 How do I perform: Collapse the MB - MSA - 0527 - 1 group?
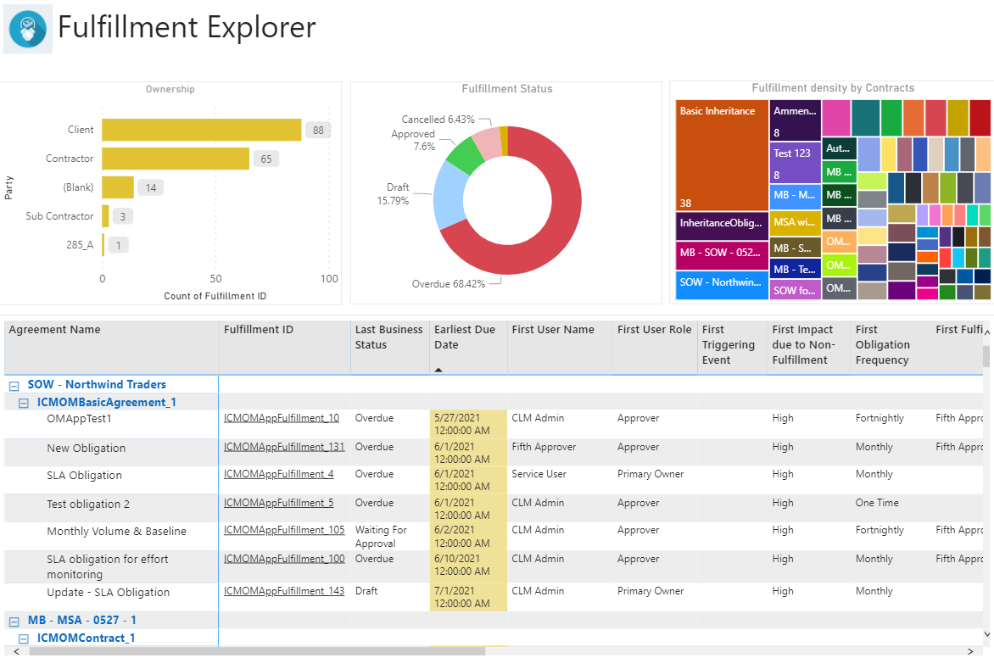(x=12, y=621)
